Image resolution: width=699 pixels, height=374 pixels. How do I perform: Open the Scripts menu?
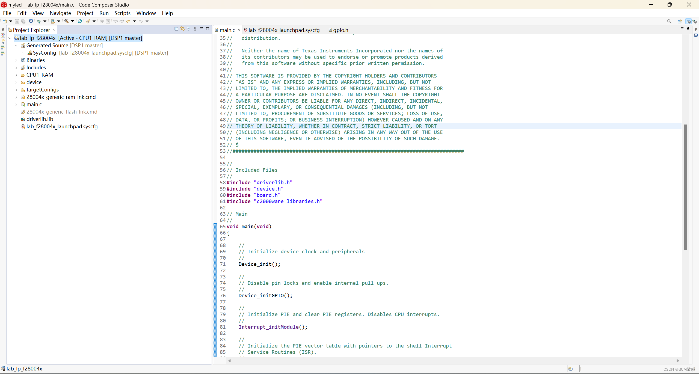(x=122, y=13)
